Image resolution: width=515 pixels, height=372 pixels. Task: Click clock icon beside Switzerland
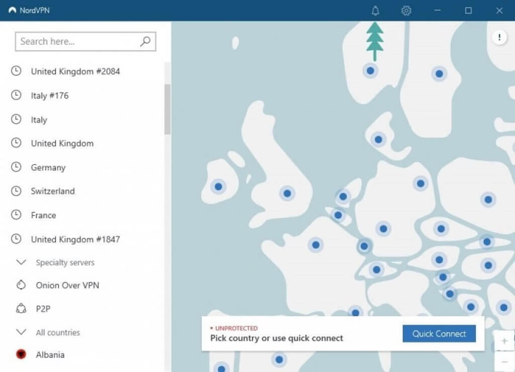16,191
